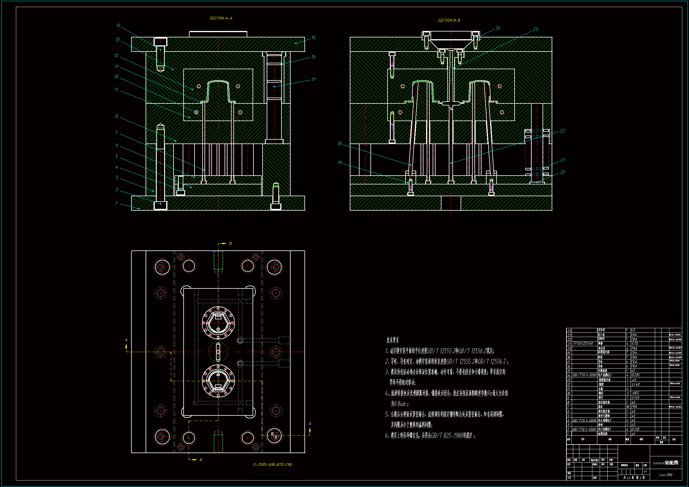This screenshot has height=487, width=689.
Task: Click the SECTION A-A title label
Action: pos(220,18)
